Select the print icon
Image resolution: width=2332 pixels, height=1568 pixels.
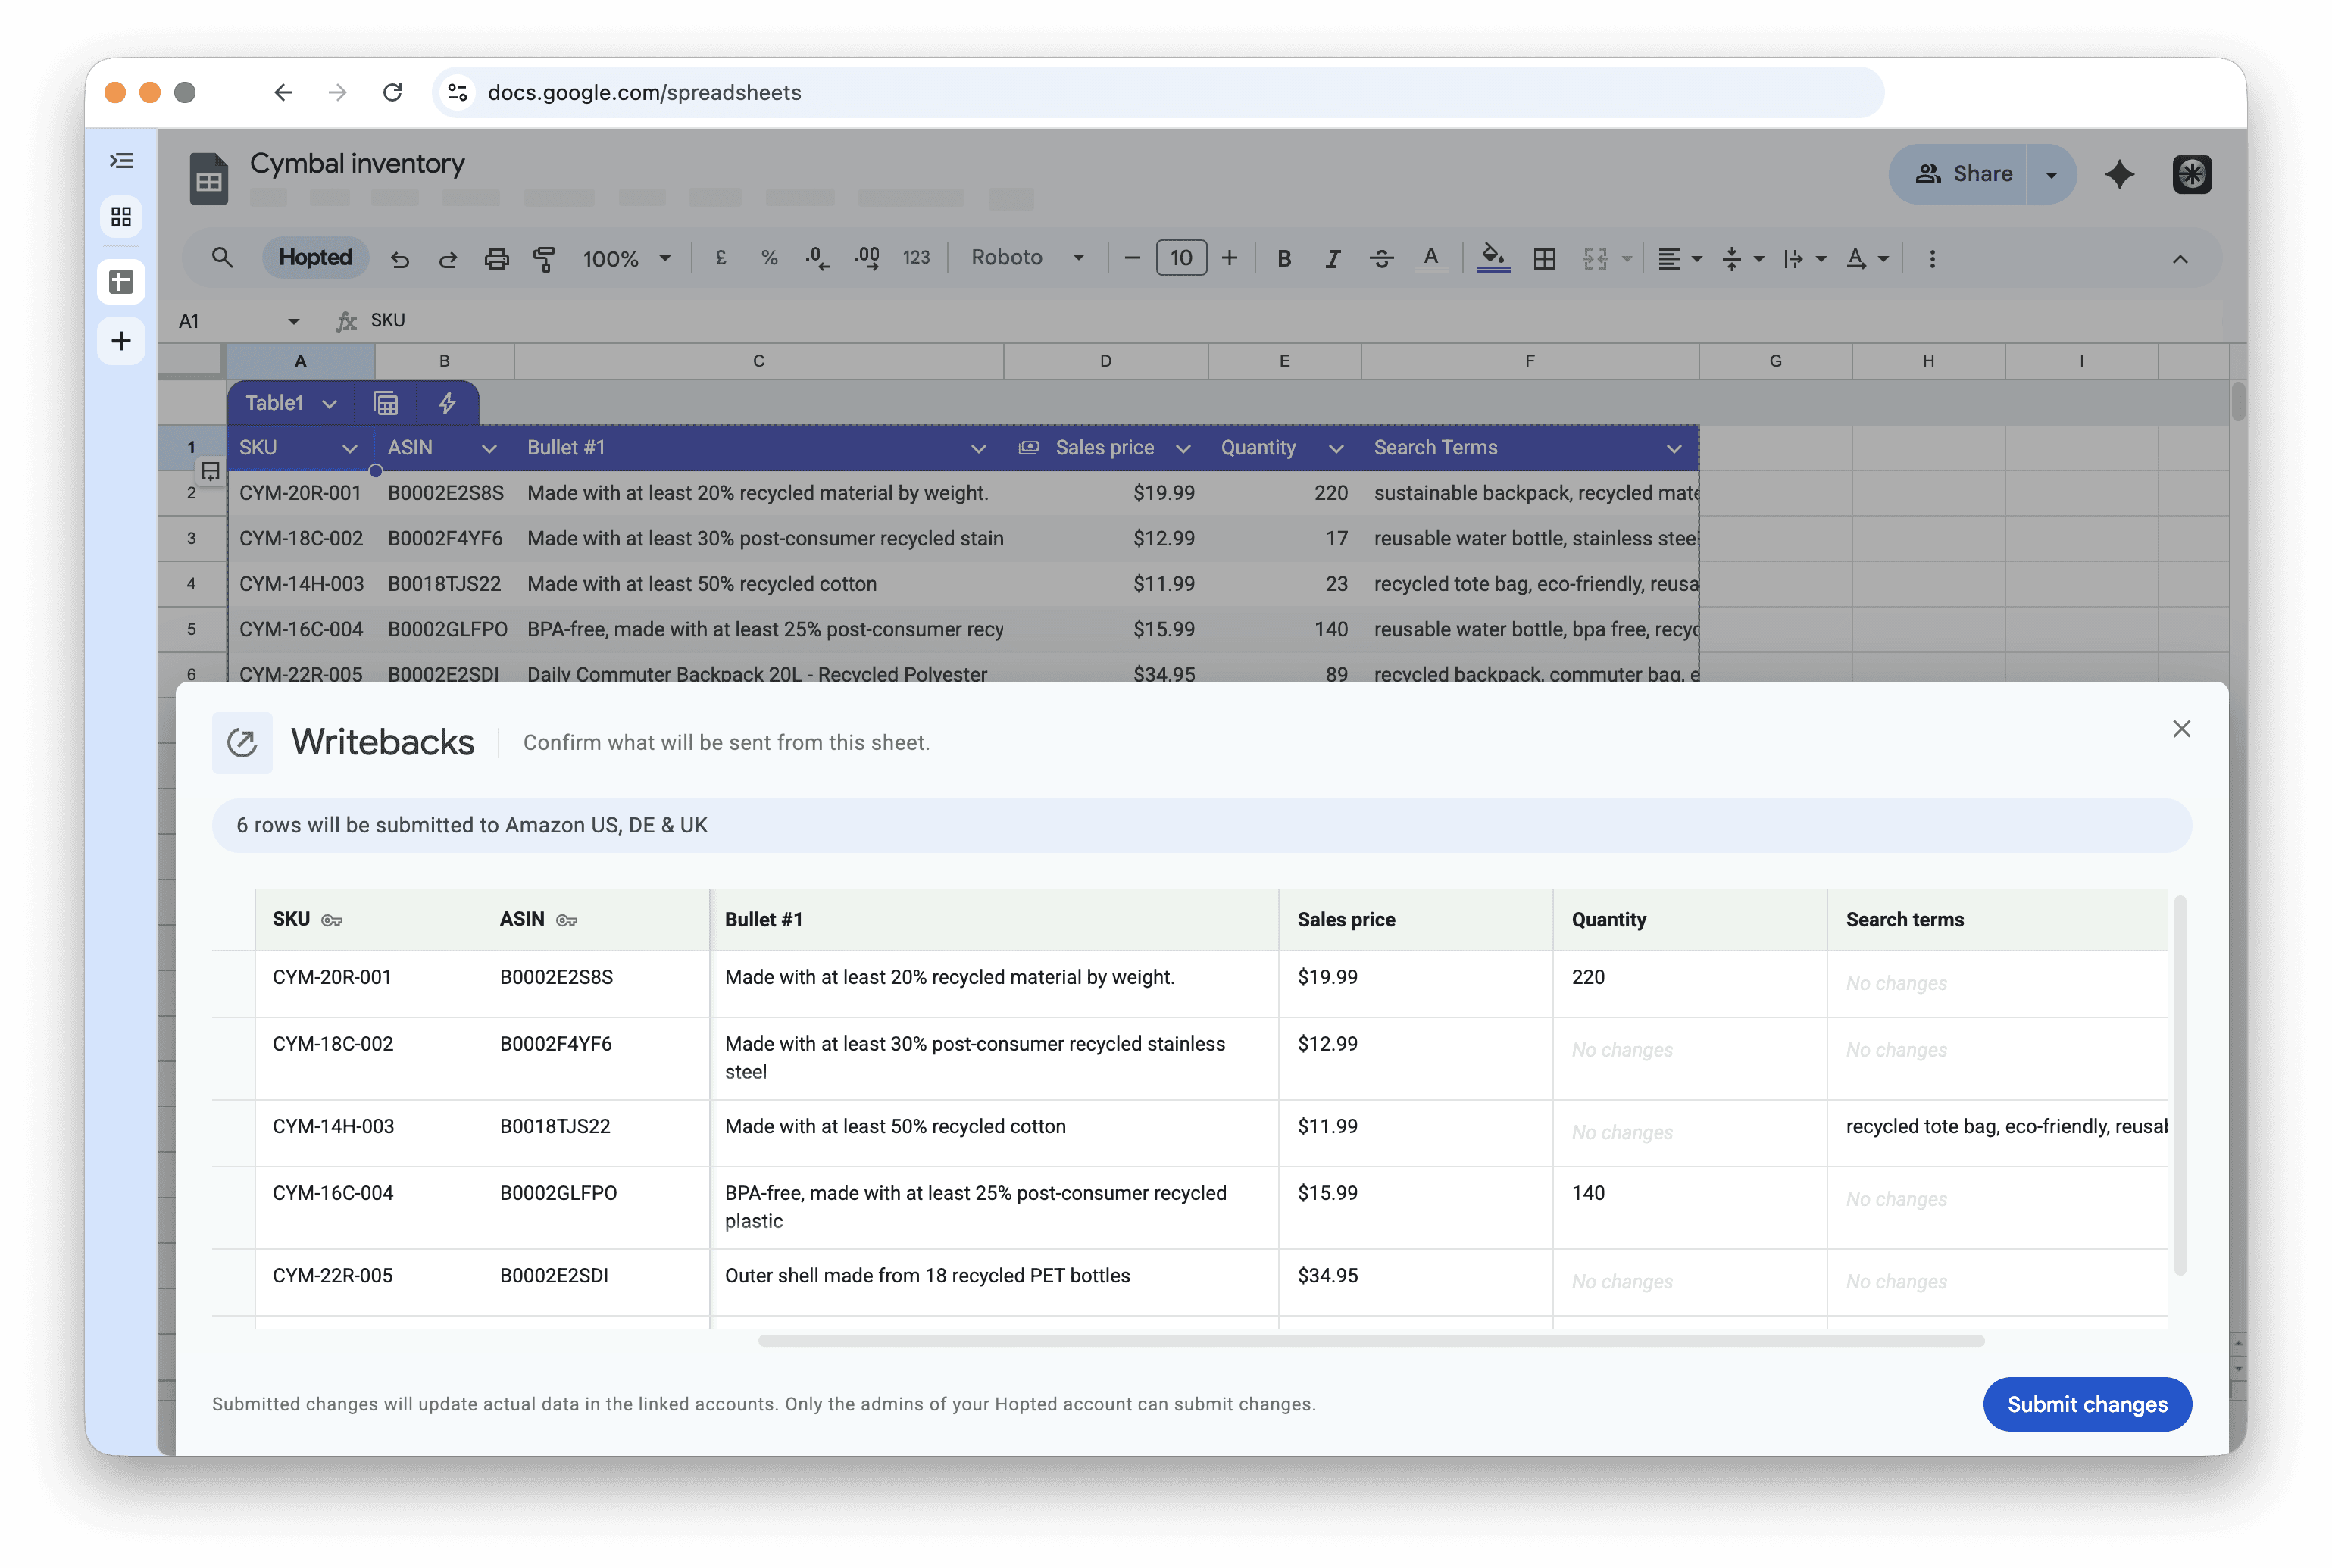(x=497, y=258)
